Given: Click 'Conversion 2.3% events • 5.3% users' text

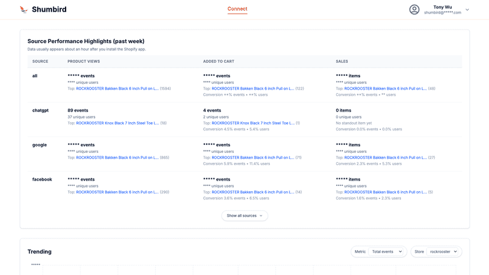Looking at the screenshot, I should pyautogui.click(x=369, y=163).
